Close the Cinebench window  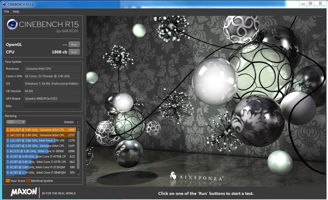320,3
